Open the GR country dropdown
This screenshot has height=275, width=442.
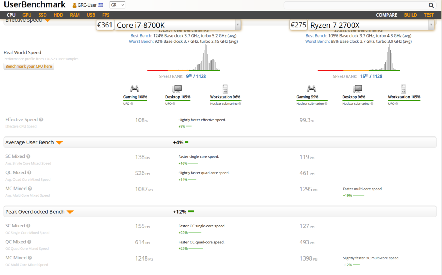(117, 5)
